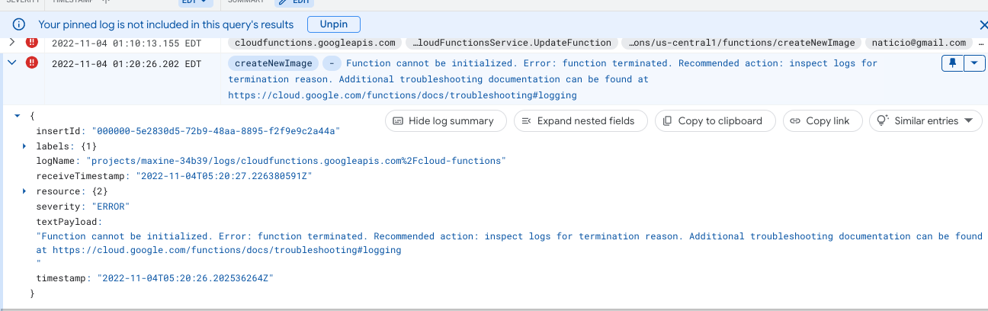Screen dimensions: 988x311
Task: Click the error severity icon on the 01:20:26 entry
Action: [32, 63]
